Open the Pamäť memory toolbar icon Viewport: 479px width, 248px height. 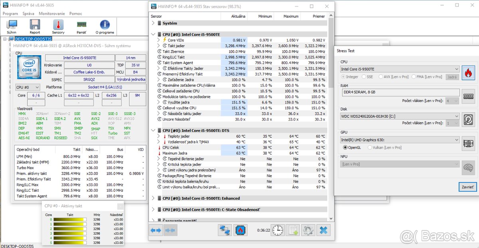tap(81, 27)
